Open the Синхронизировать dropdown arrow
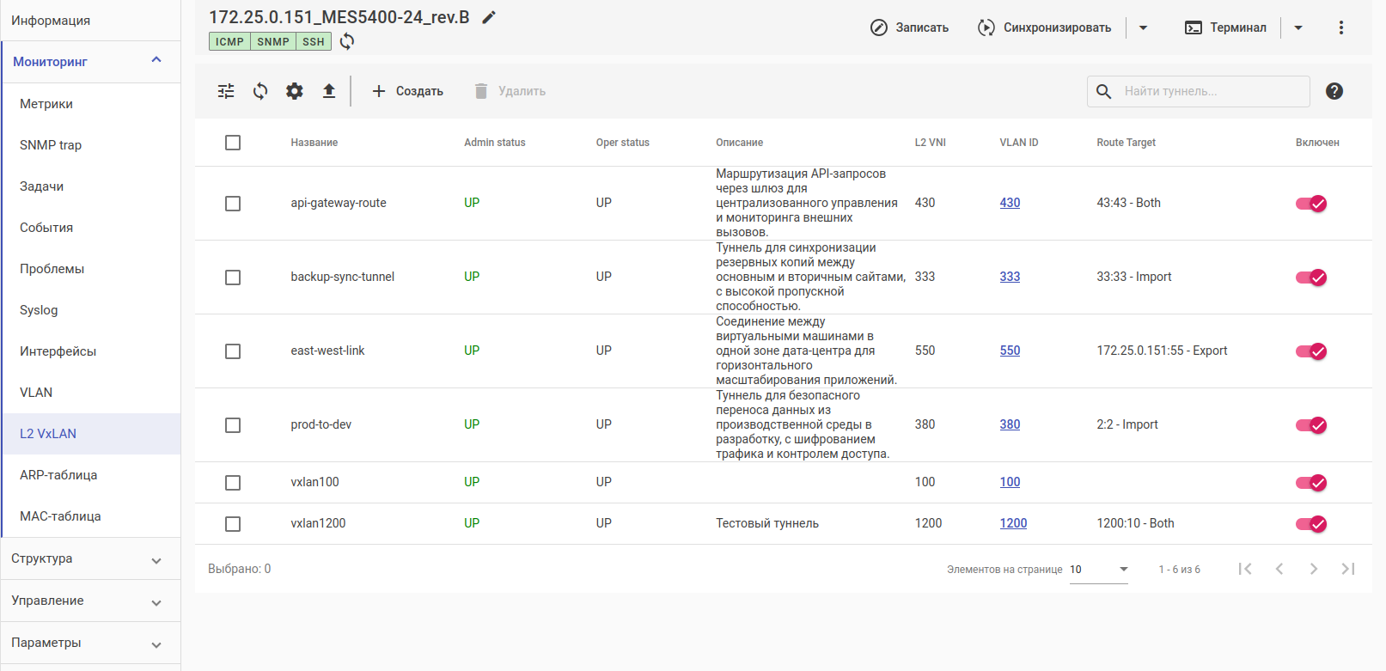 pos(1143,27)
